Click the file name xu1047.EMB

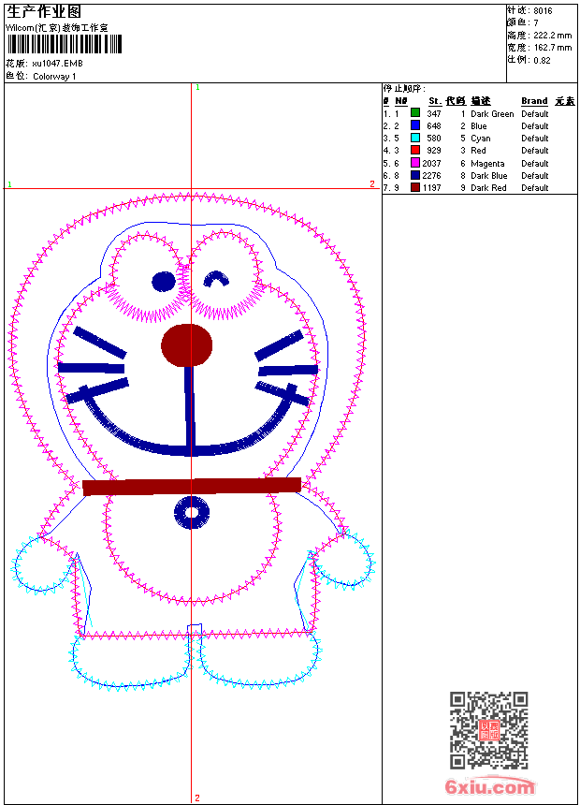pos(57,64)
